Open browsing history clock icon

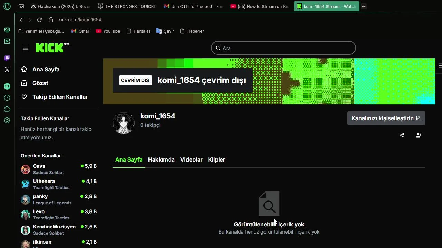(7, 98)
